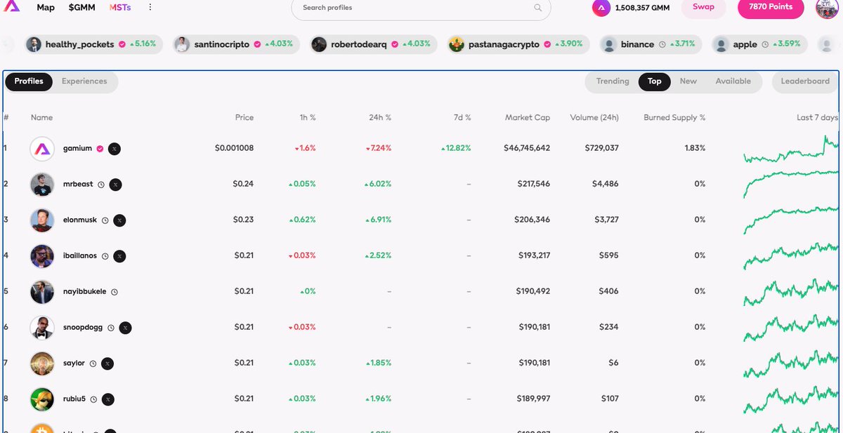843x433 pixels.
Task: Open the nayibbukele profile name link
Action: (85, 292)
